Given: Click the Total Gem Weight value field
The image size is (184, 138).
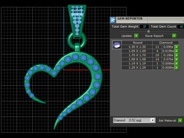Looking at the screenshot, I should coord(144,26).
